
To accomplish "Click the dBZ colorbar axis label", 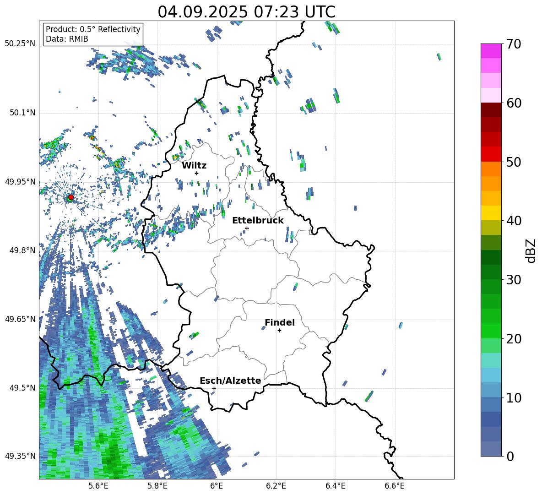I will coord(531,250).
